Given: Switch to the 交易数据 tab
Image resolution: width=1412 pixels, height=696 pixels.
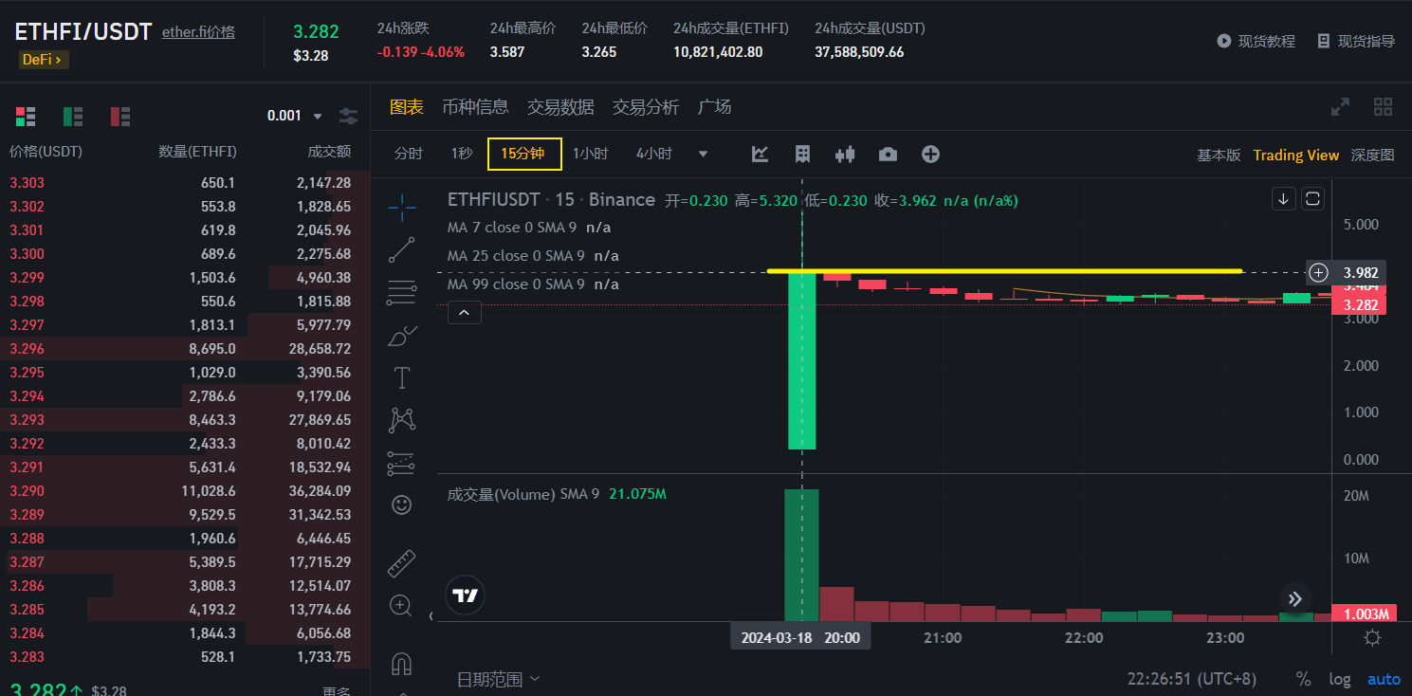Looking at the screenshot, I should coord(560,107).
